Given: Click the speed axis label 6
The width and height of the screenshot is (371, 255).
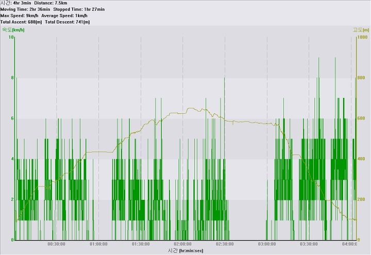Looking at the screenshot, I should pos(12,118).
